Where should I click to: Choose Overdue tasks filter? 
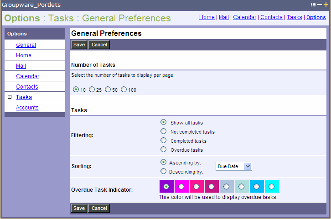(x=163, y=149)
